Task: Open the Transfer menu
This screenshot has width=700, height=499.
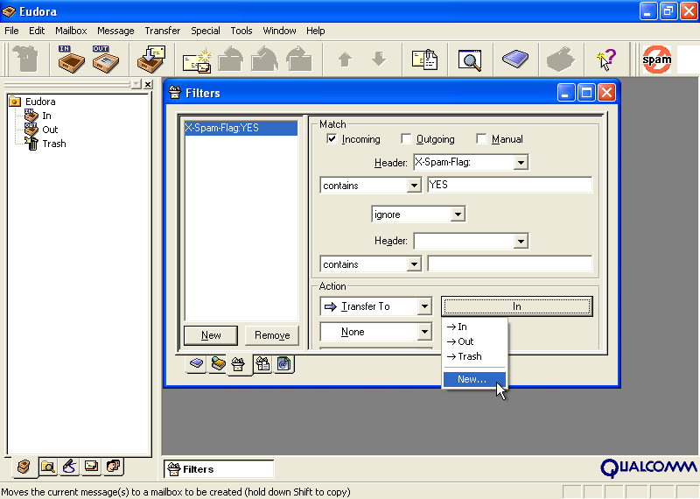Action: pos(163,31)
